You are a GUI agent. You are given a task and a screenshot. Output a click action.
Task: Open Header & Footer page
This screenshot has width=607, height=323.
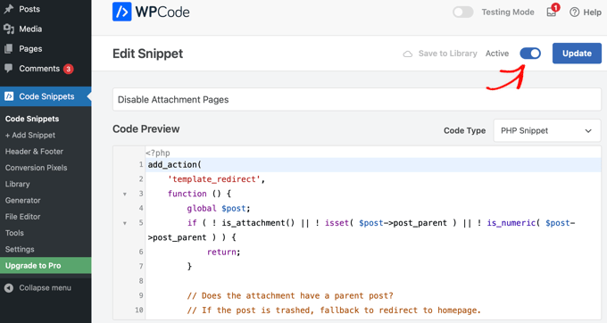click(34, 152)
